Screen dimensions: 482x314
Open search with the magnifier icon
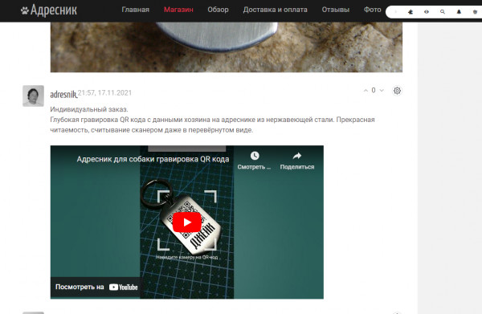pos(443,12)
